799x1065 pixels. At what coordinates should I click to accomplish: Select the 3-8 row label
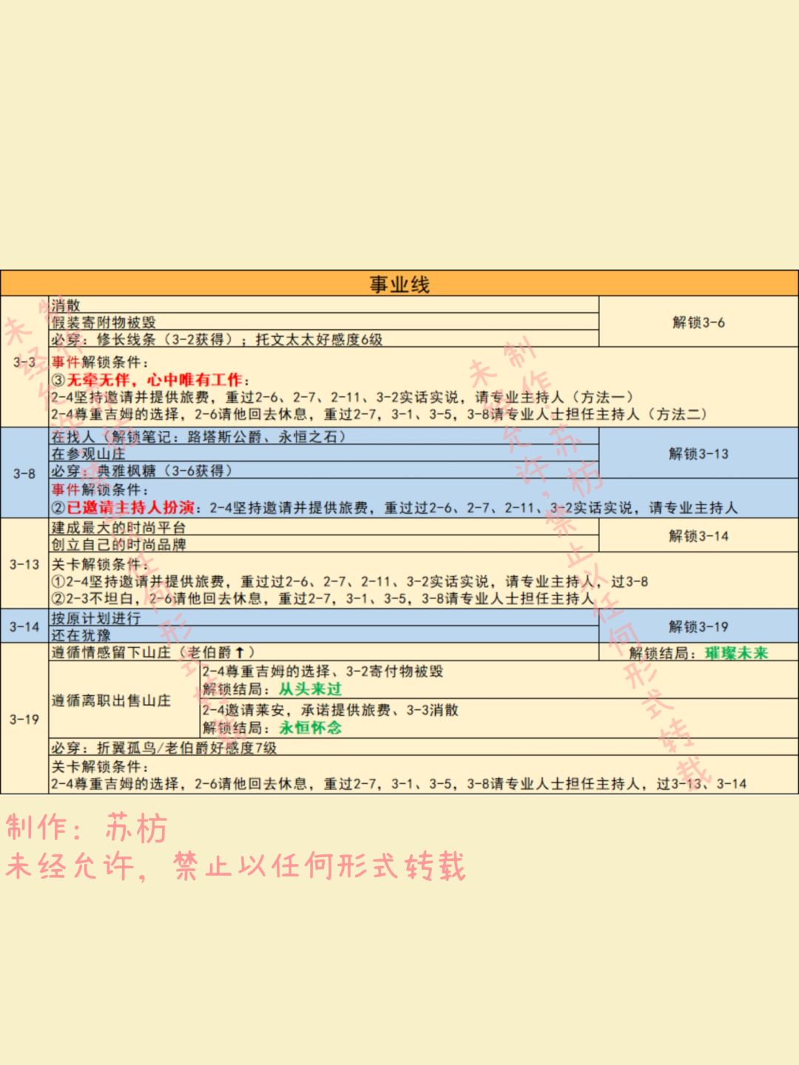pyautogui.click(x=24, y=473)
